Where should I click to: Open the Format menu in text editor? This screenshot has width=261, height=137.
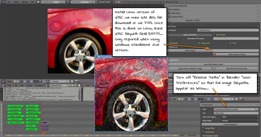29,85
